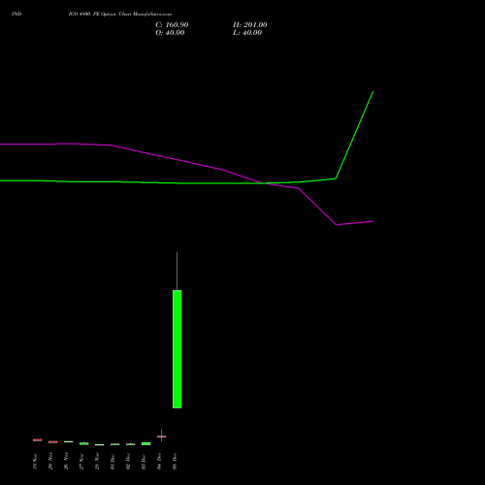485x485 pixels.
Task: Select the '19 Nov' date axis label
Action: tap(35, 462)
